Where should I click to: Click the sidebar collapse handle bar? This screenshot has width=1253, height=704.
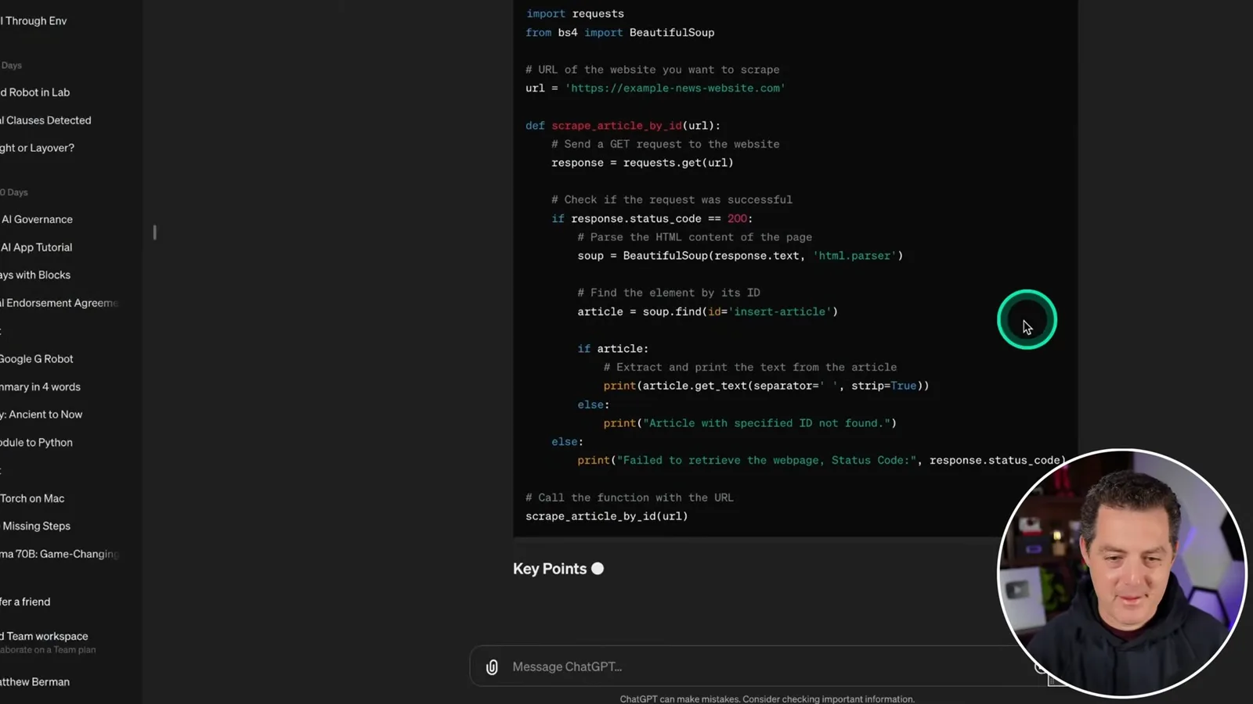154,232
